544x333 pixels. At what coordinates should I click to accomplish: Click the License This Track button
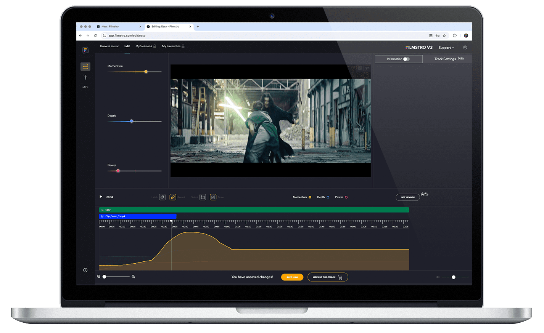pyautogui.click(x=327, y=277)
